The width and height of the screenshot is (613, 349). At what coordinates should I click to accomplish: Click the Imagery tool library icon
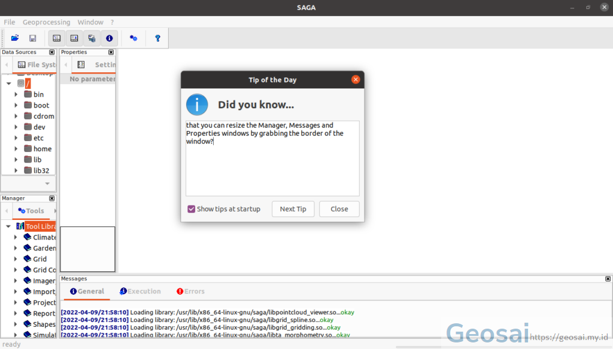click(x=28, y=280)
